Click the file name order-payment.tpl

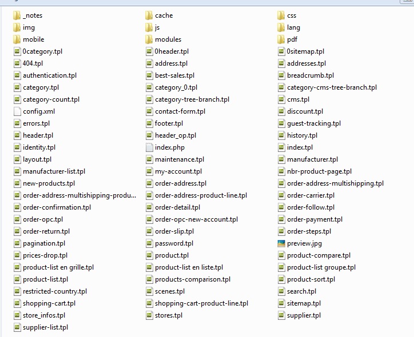click(x=315, y=219)
